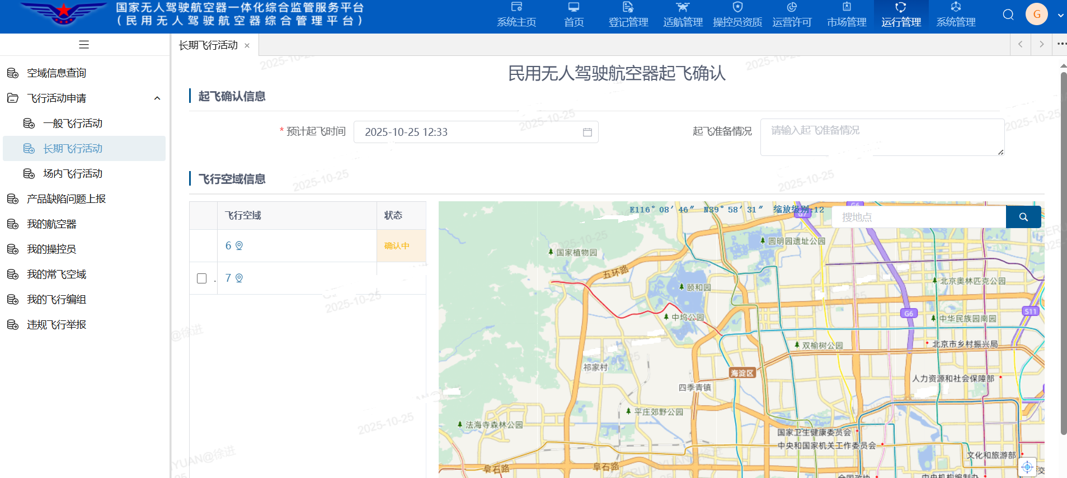Open user account dropdown arrow

(x=1060, y=16)
